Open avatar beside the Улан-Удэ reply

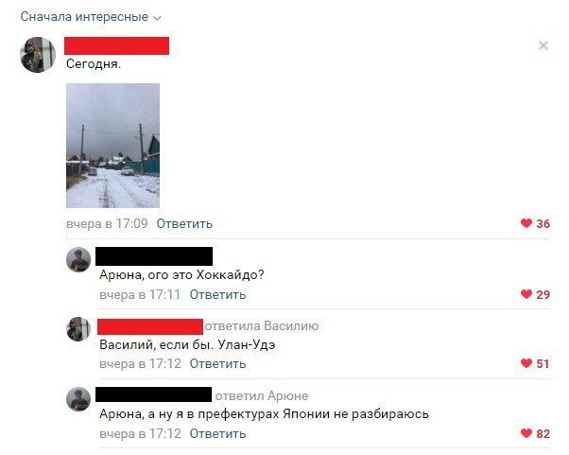pyautogui.click(x=78, y=329)
